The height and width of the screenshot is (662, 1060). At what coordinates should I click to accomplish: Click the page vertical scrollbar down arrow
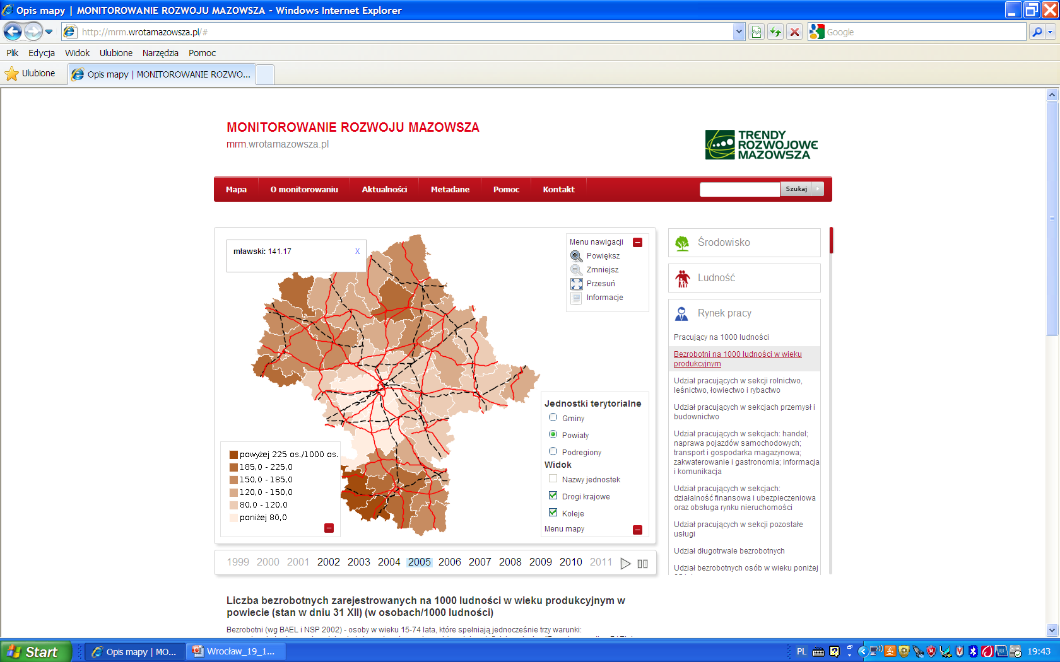pos(1051,630)
